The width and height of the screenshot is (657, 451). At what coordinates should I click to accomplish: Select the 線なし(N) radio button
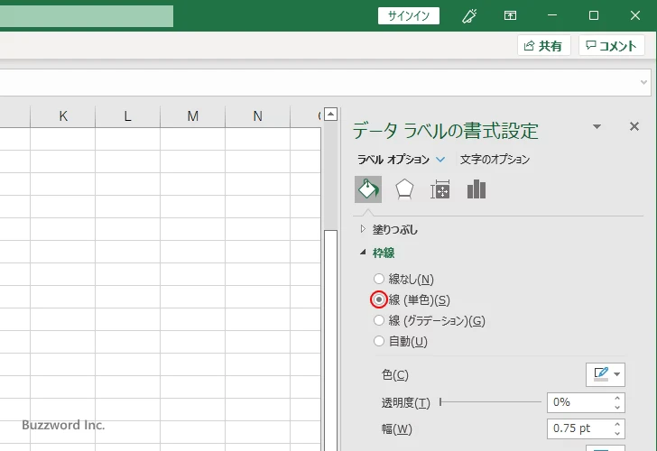point(379,279)
